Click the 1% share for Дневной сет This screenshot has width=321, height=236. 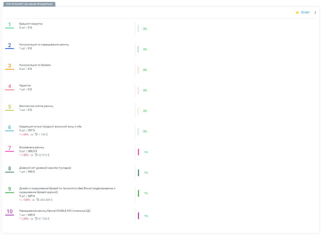tap(146, 173)
